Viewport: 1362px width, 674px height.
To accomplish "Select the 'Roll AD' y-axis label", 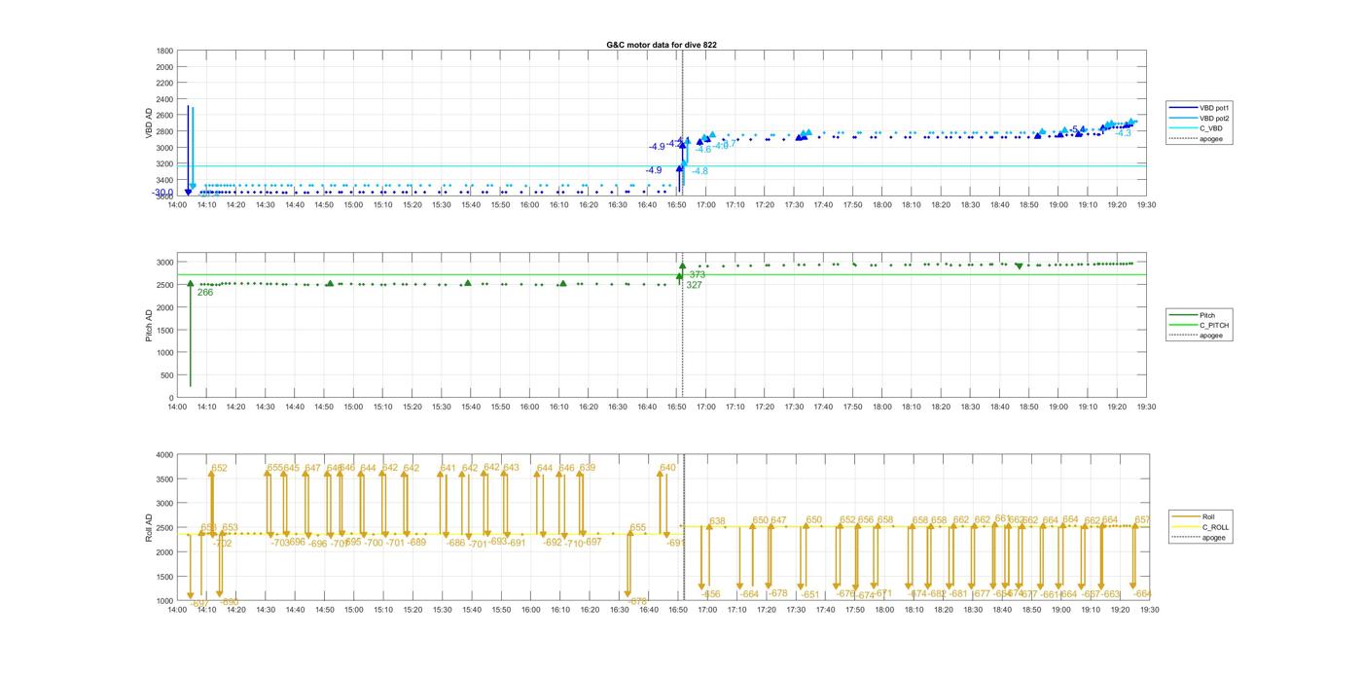I will (x=151, y=527).
